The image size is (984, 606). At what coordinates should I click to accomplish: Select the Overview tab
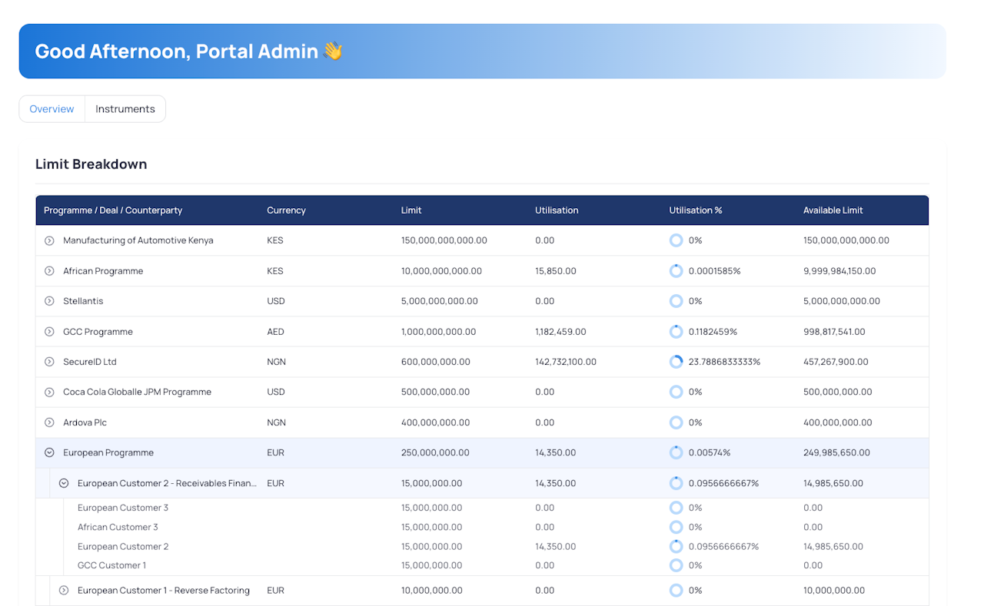click(x=52, y=109)
